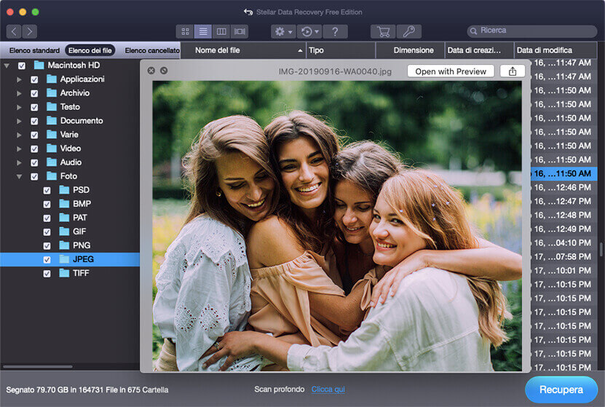Screen dimensions: 605x407
Task: Select the list view icon
Action: [x=203, y=31]
